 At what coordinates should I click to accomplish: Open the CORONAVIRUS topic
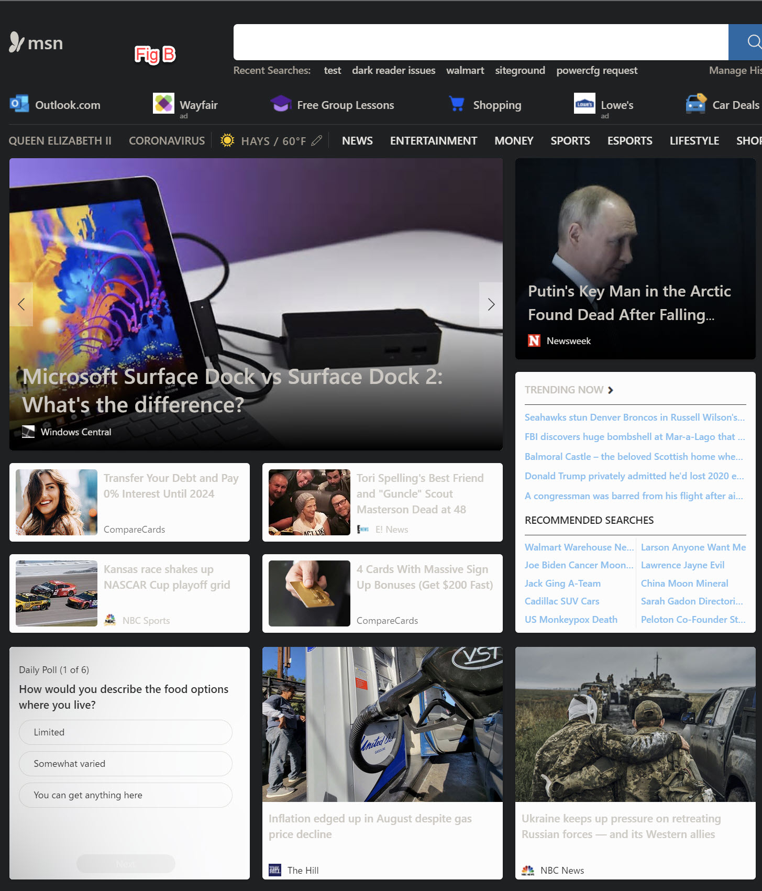(x=167, y=141)
